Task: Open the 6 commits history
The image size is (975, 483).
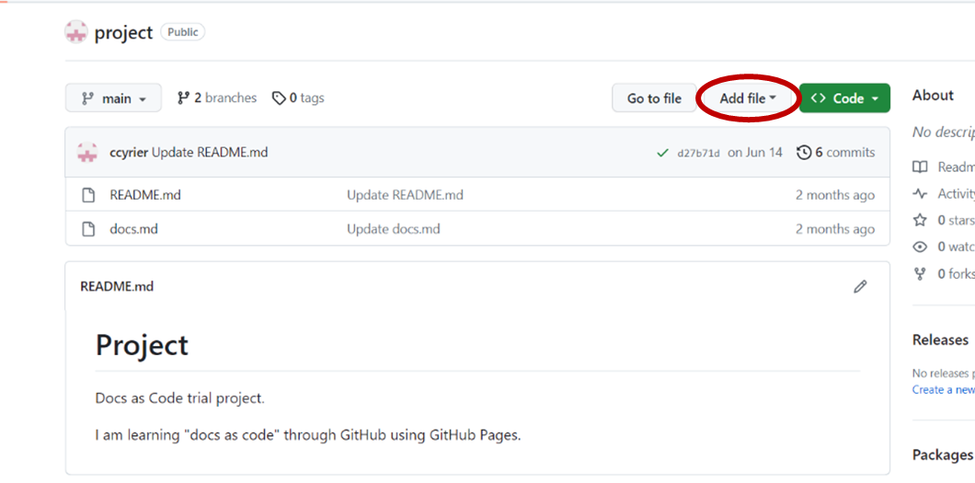Action: click(836, 153)
